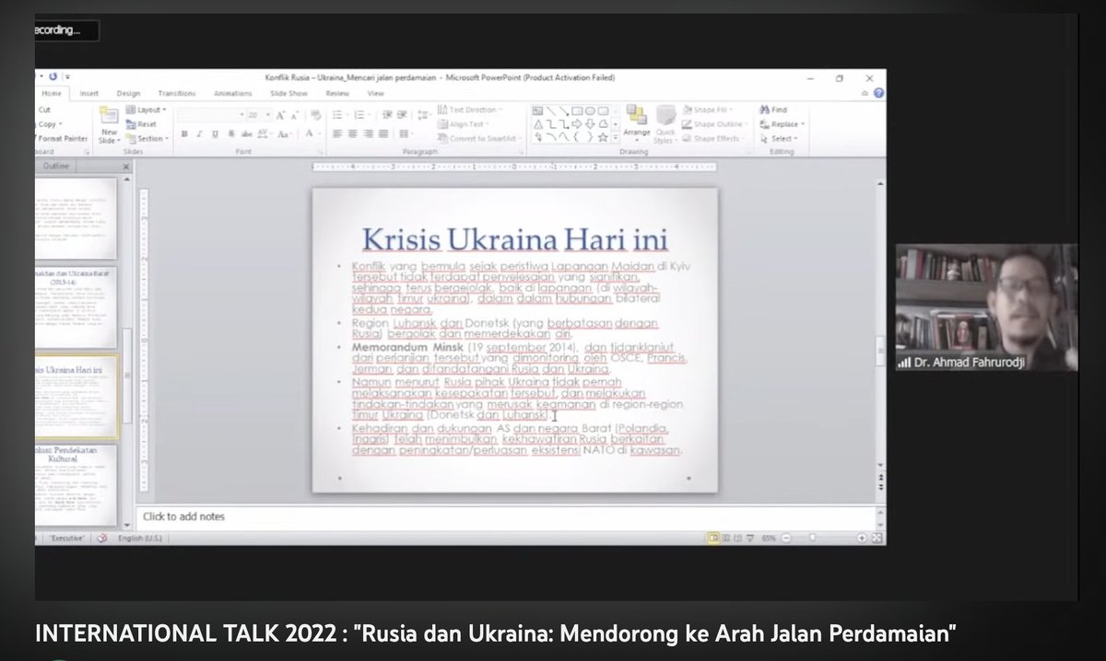Click the Bold formatting icon

(x=184, y=133)
